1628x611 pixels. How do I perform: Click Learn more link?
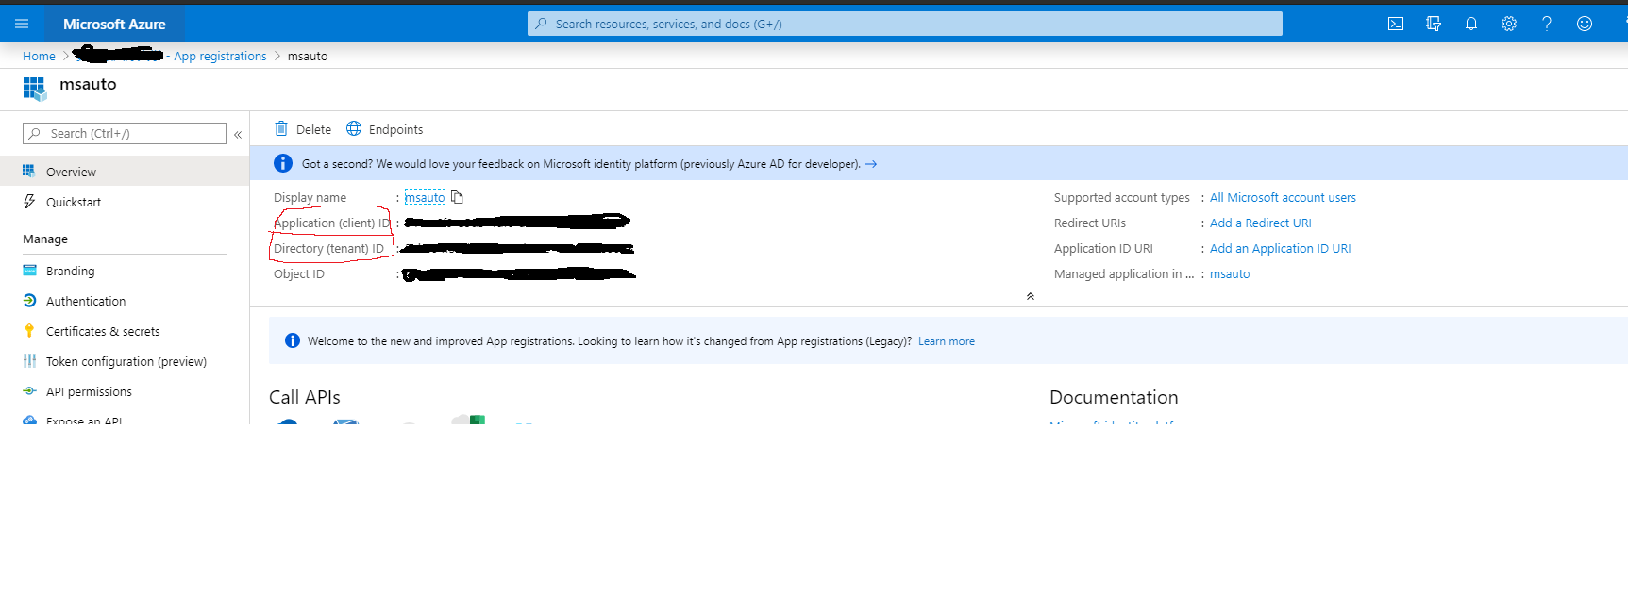coord(947,341)
